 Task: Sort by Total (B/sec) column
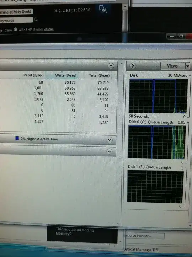[x=99, y=76]
